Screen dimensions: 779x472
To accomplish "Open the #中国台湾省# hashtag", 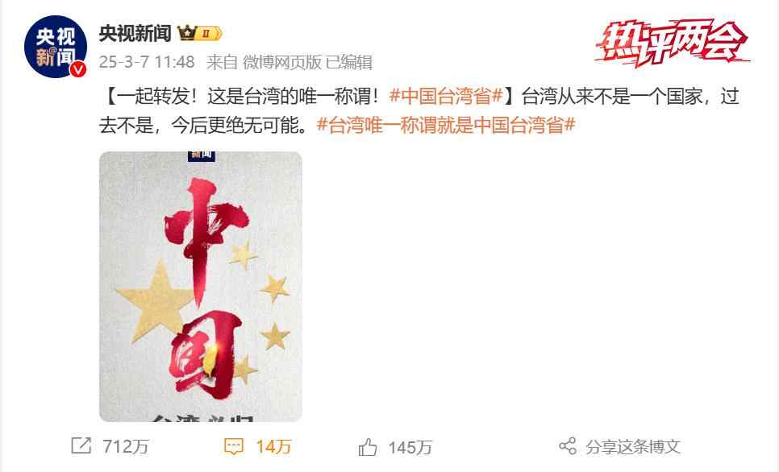I will pos(446,96).
